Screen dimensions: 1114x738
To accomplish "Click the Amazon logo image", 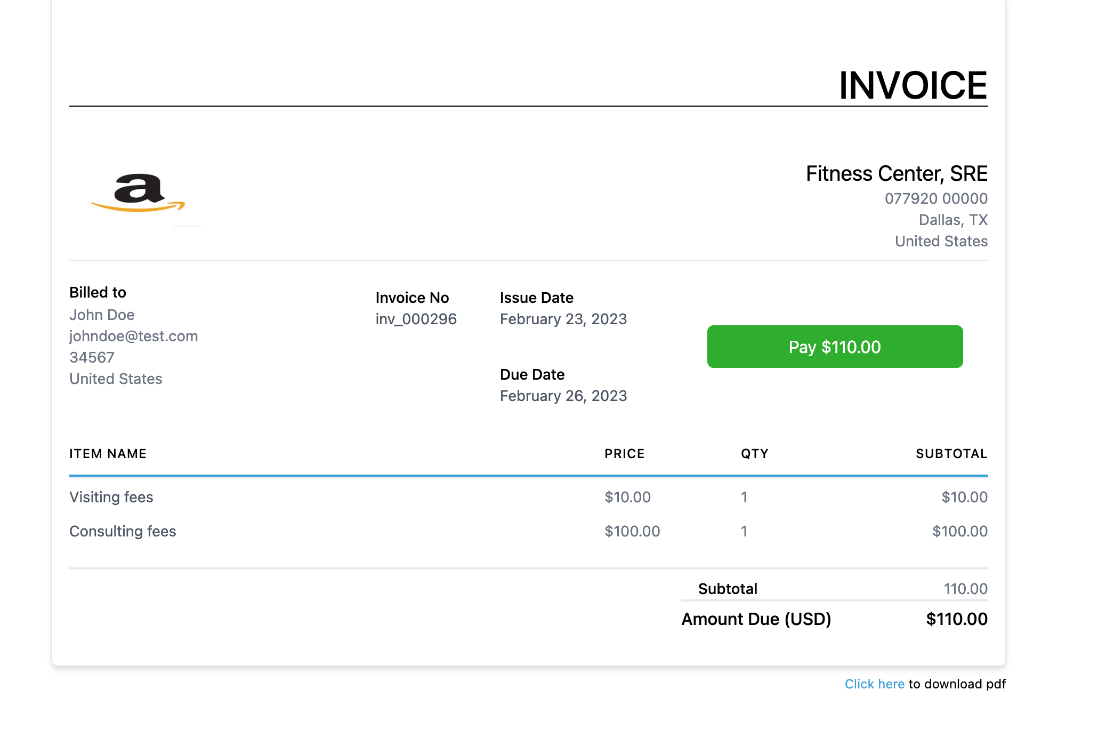I will [138, 193].
